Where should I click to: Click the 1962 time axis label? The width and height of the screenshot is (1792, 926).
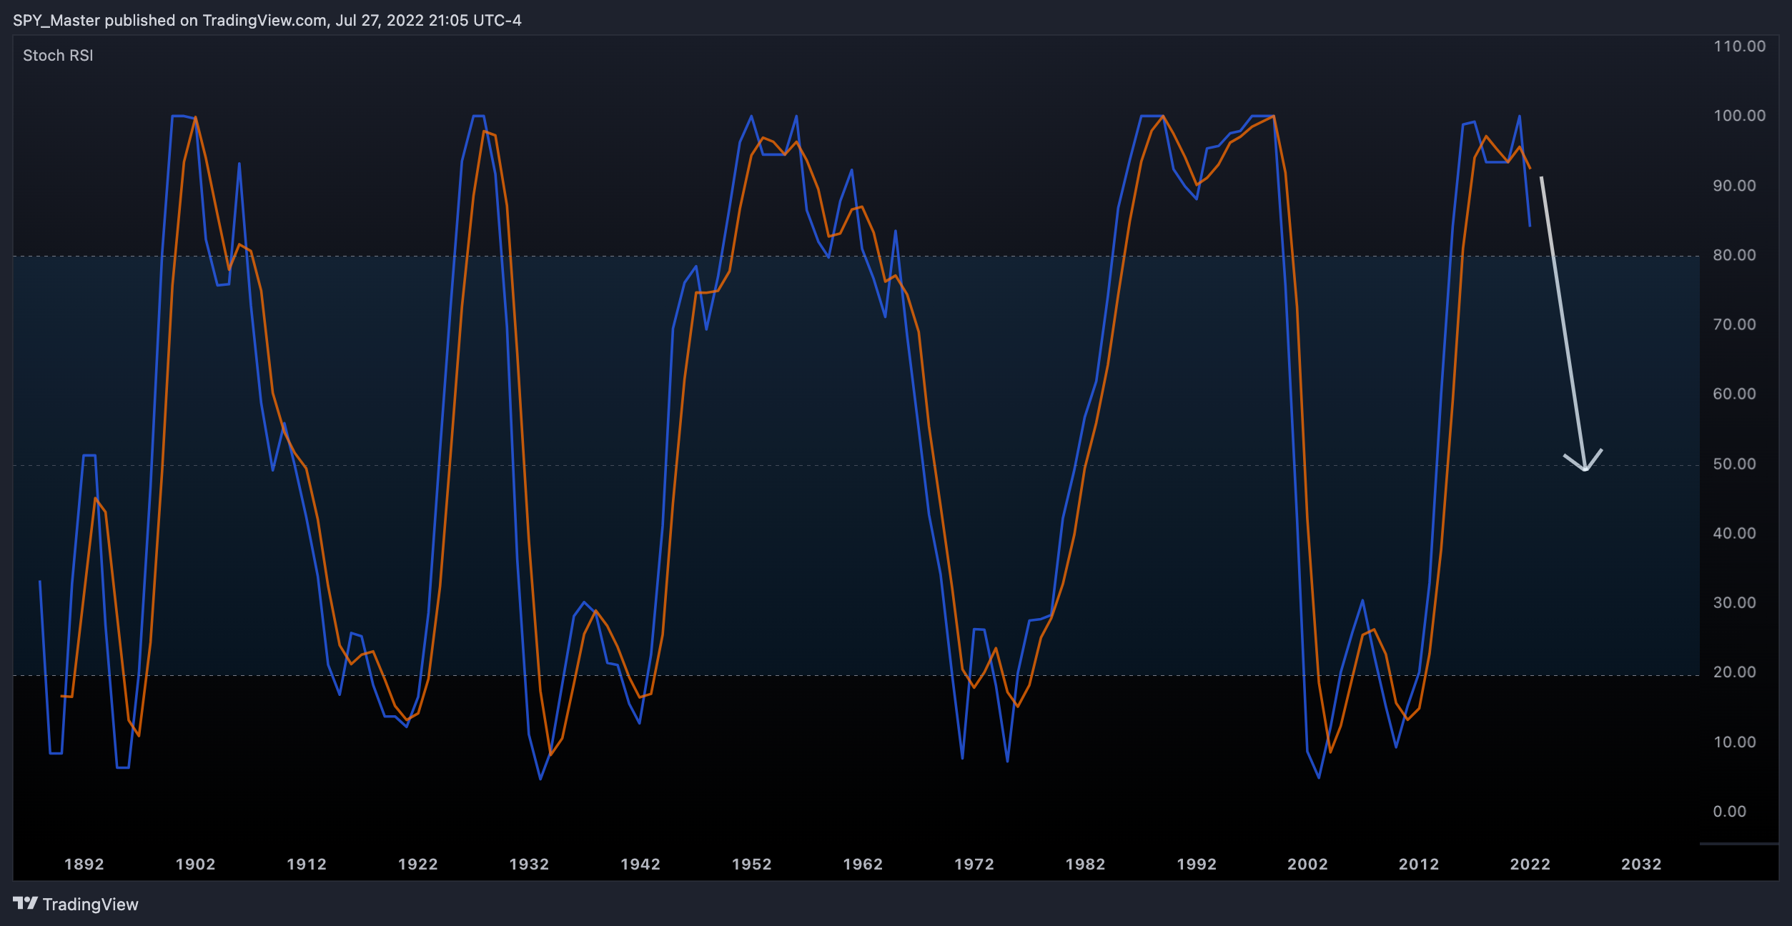(863, 864)
